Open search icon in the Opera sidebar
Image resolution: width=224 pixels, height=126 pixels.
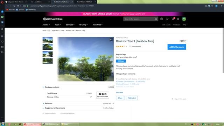point(2,29)
